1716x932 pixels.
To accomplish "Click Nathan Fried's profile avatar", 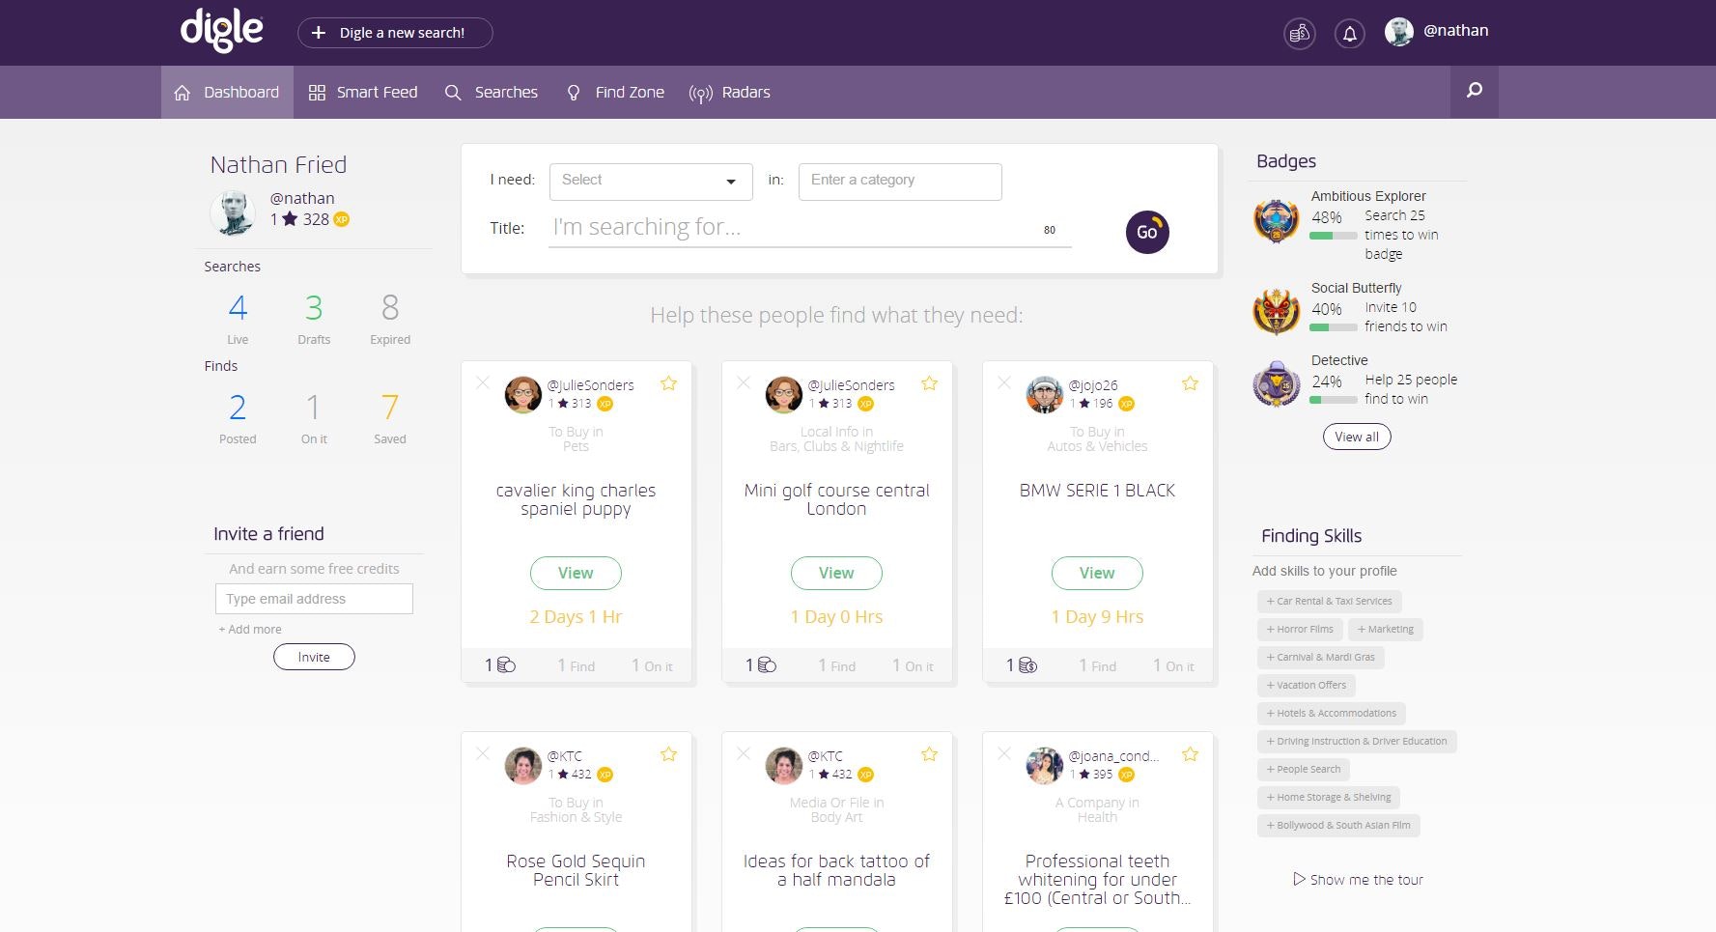I will tap(233, 212).
